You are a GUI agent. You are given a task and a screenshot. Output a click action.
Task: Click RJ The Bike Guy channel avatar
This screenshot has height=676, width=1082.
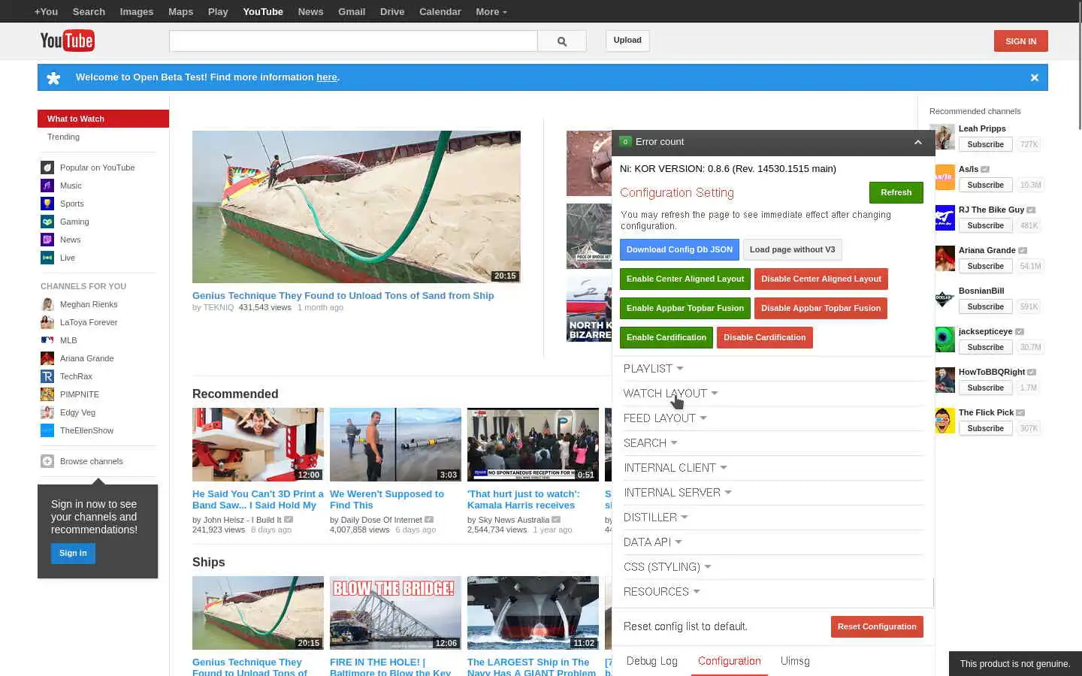(944, 217)
